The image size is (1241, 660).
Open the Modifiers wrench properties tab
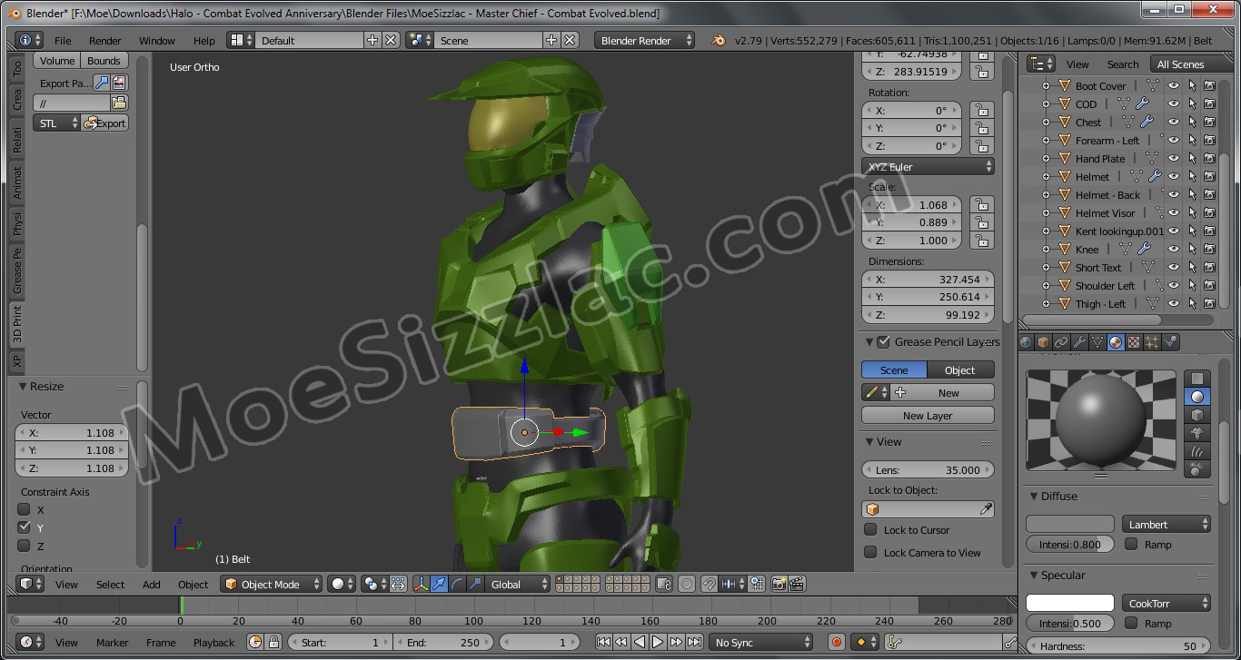[1079, 342]
